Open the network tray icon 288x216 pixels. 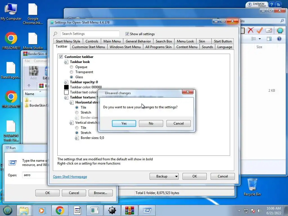246,211
